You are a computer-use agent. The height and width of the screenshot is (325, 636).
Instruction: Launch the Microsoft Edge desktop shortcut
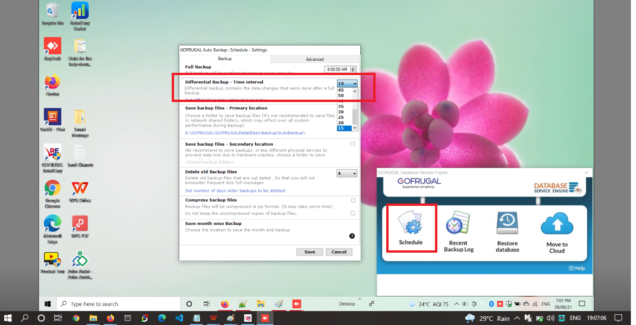(52, 230)
